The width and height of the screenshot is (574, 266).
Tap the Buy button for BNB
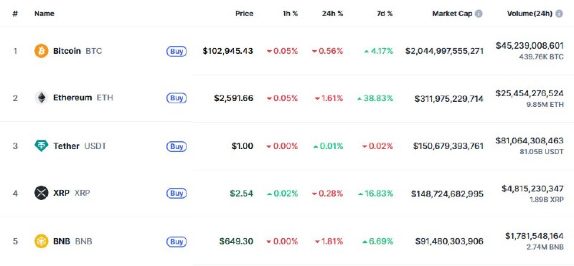click(x=177, y=242)
